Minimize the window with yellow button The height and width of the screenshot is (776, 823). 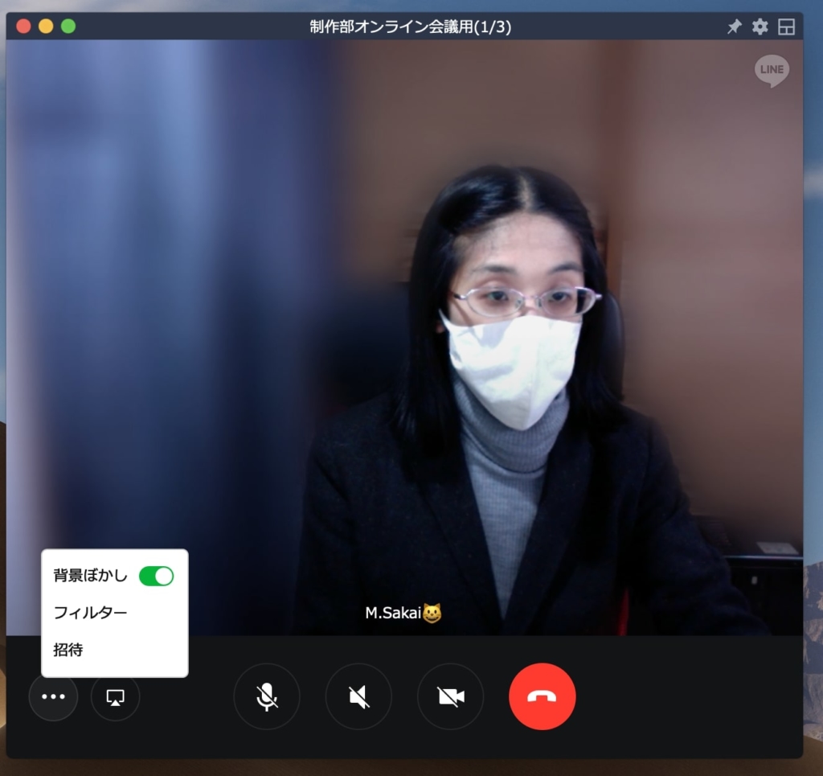point(46,27)
